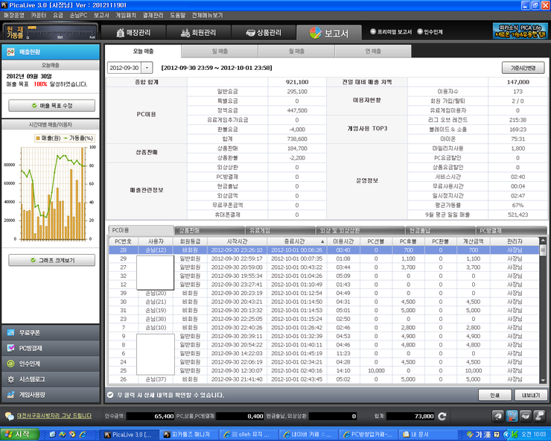Screen dimensions: 551x441
Task: Click the 인쇄 print button
Action: tap(494, 395)
